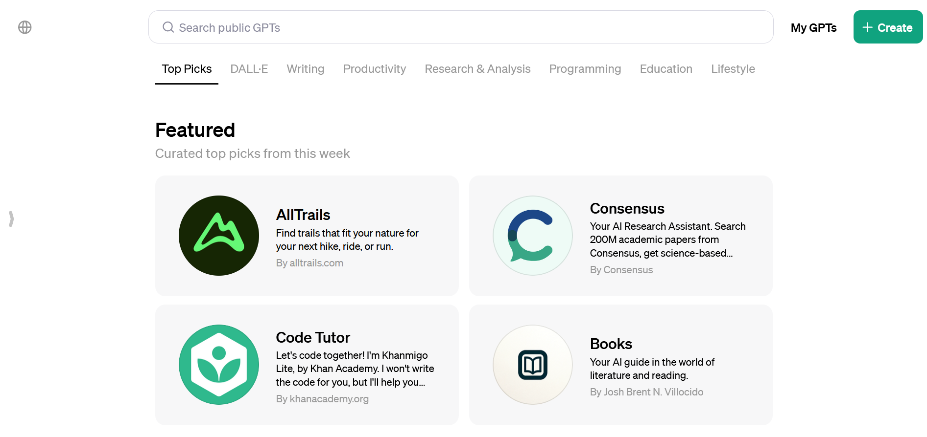Click the Consensus C logo

[x=533, y=236]
